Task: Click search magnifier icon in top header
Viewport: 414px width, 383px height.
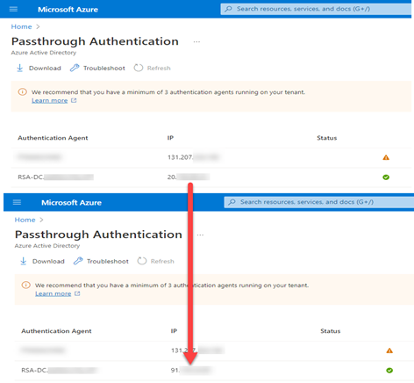Action: click(x=228, y=9)
